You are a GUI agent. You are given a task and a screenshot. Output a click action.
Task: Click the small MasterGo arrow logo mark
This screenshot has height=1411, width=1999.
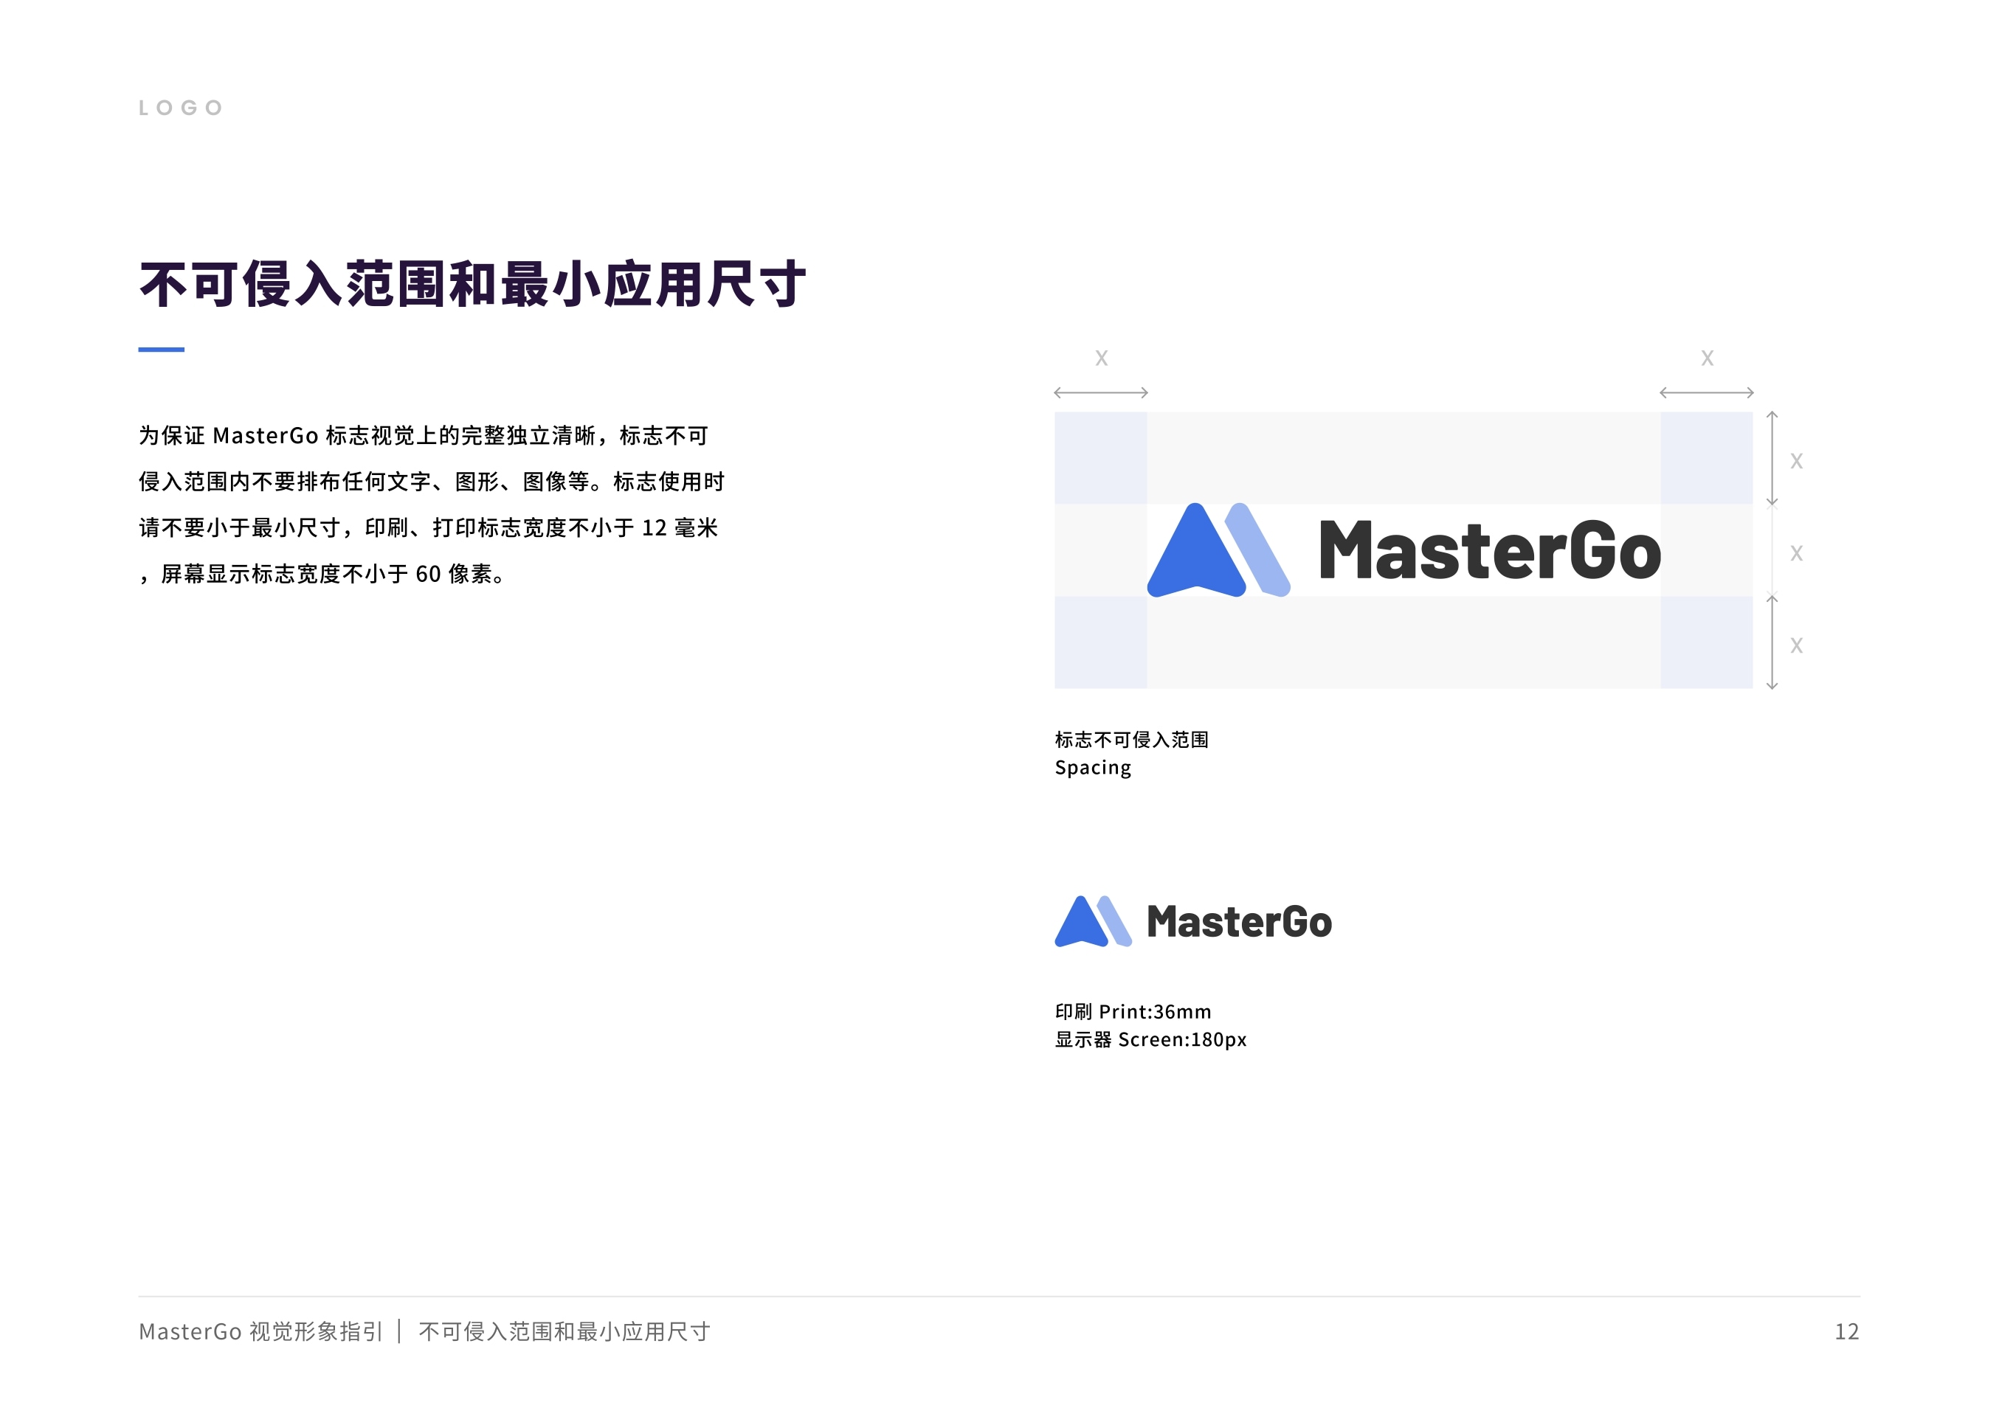1094,921
